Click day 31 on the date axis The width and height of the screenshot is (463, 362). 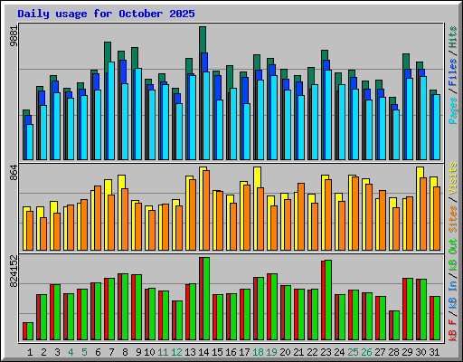coord(434,352)
